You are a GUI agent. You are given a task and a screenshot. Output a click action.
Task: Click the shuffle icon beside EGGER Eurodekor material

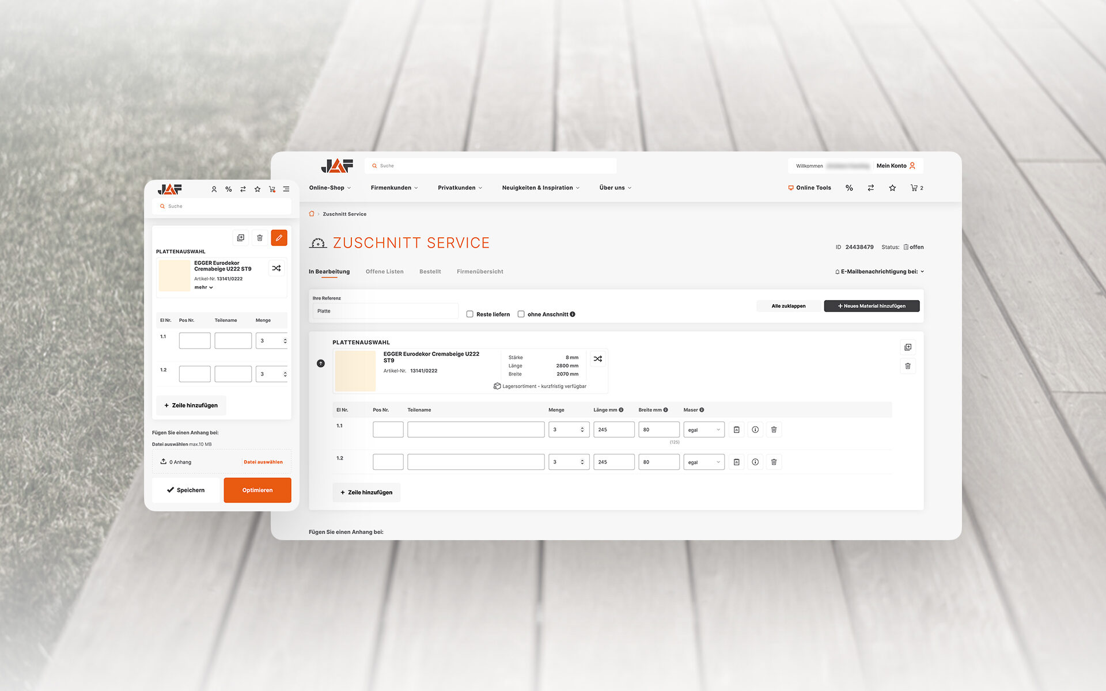click(x=598, y=359)
